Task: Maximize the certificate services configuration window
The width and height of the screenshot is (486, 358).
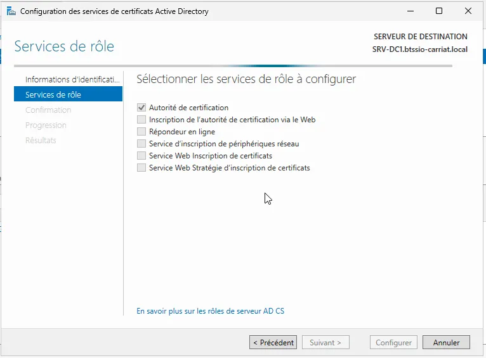Action: 439,11
